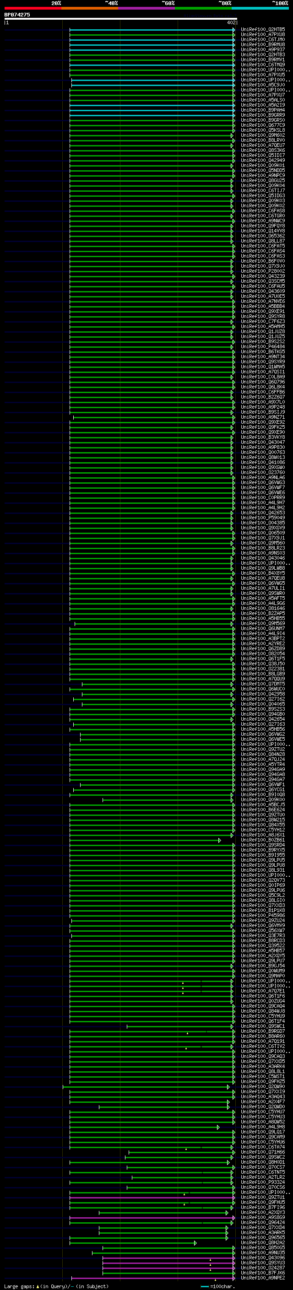Click the purple alignment bar for Q9ZTU1
The height and width of the screenshot is (1290, 293).
pos(152,1198)
